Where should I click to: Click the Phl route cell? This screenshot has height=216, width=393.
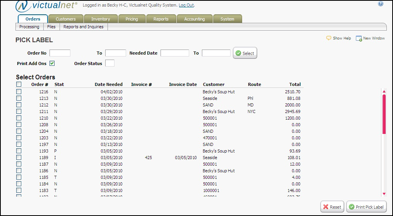coord(250,98)
